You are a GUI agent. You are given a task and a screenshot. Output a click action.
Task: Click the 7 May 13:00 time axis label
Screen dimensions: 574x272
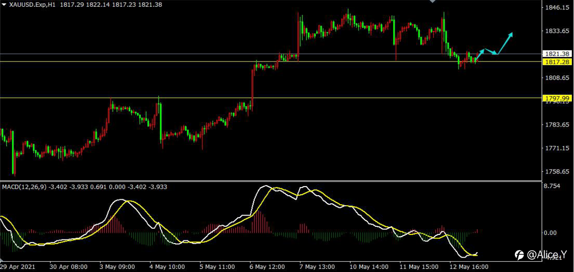[x=317, y=267]
